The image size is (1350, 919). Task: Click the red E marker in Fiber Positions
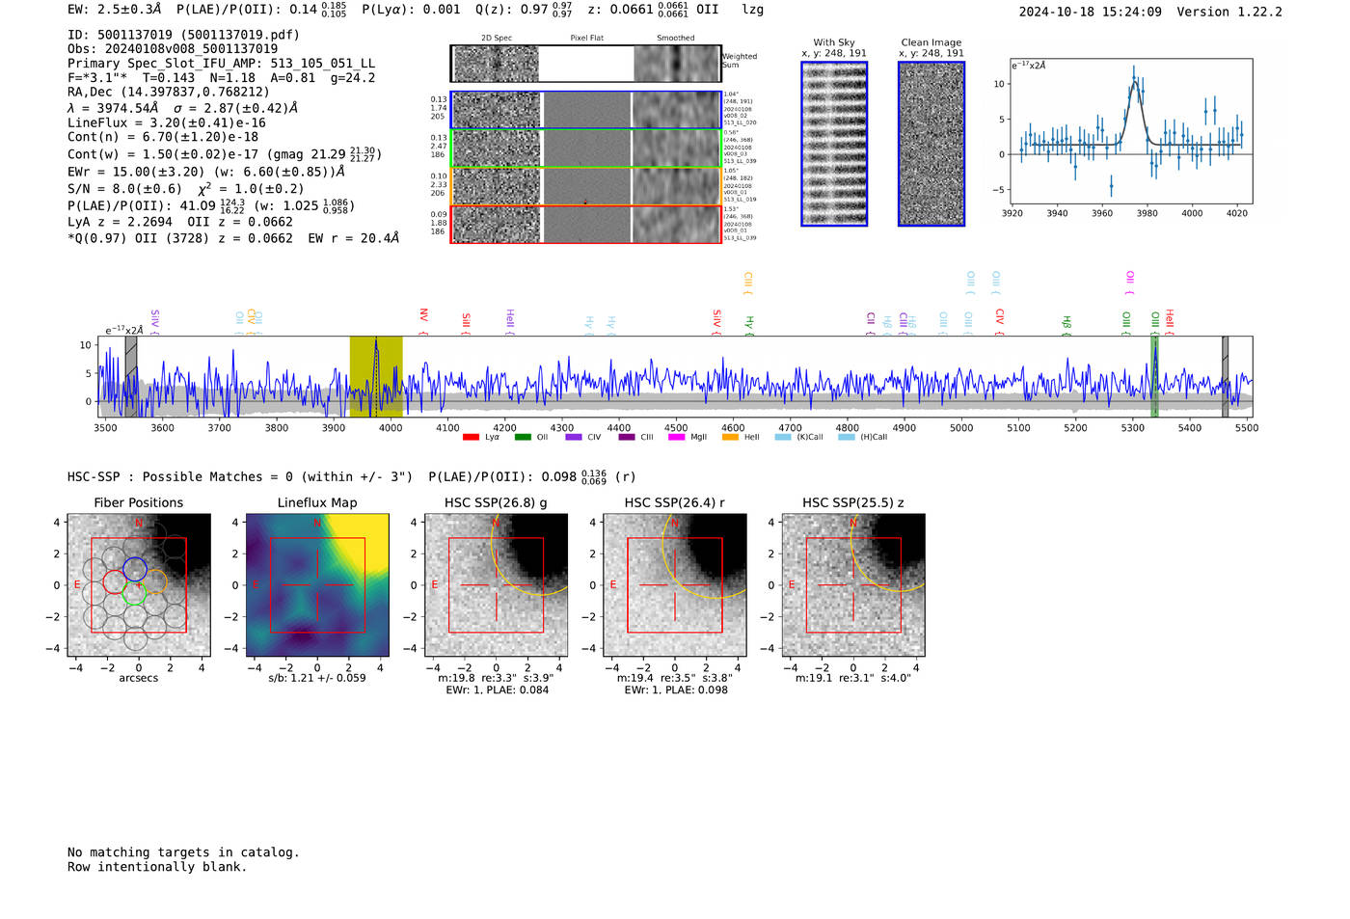[77, 585]
